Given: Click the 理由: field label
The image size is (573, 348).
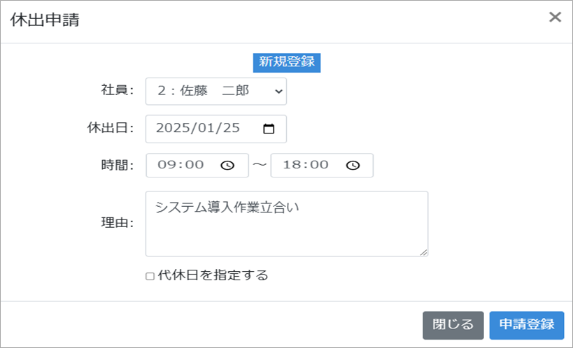Looking at the screenshot, I should point(118,223).
